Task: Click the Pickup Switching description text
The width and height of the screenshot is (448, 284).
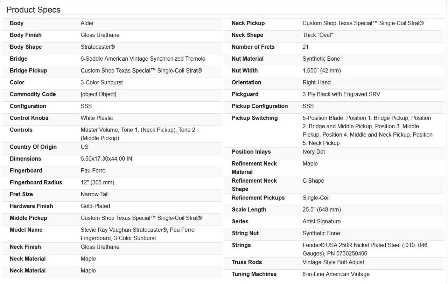Action: tap(367, 130)
